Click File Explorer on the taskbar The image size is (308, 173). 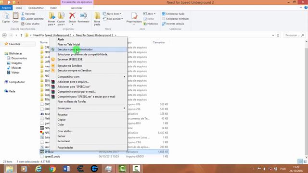(x=10, y=169)
